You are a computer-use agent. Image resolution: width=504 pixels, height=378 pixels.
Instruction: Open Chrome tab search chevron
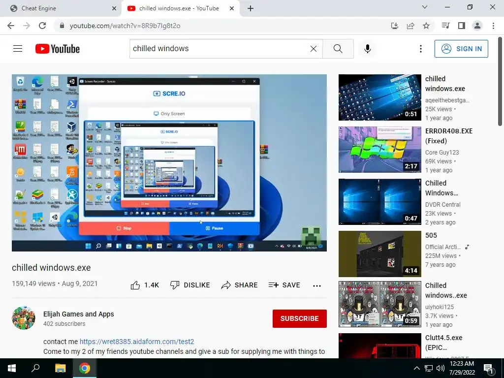pos(425,7)
